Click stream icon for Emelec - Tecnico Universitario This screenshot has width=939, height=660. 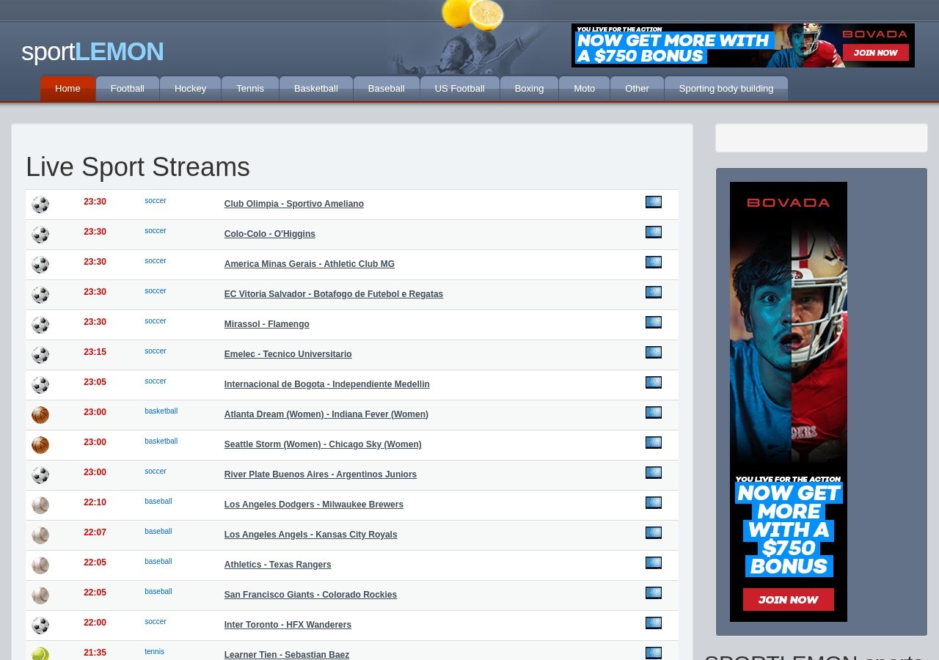click(654, 353)
